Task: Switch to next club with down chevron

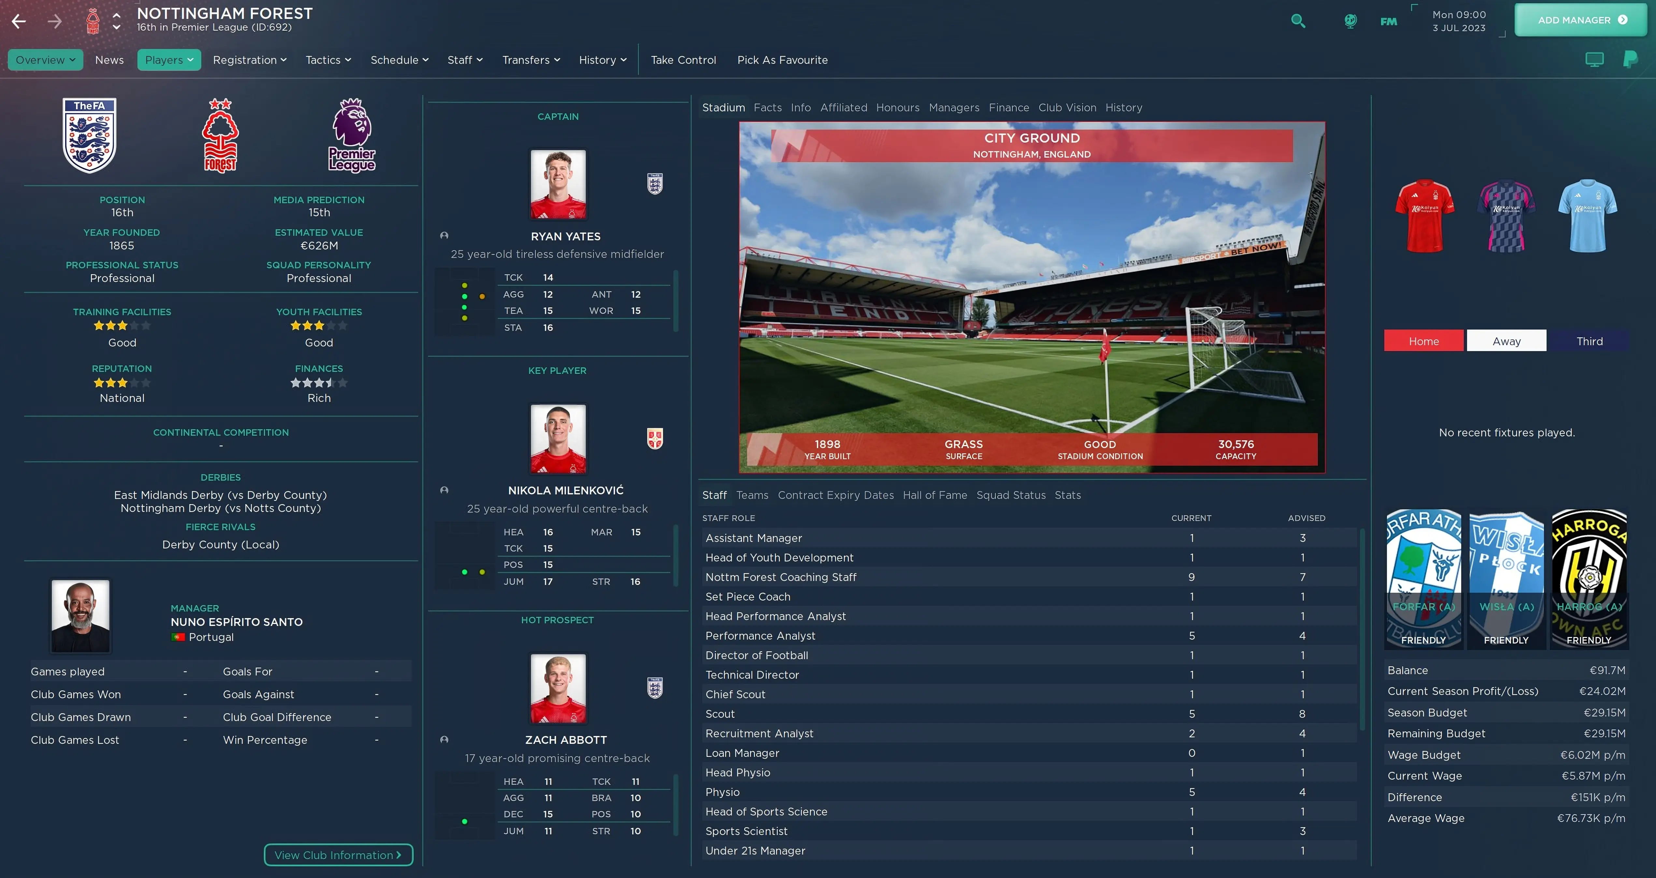Action: (x=116, y=28)
